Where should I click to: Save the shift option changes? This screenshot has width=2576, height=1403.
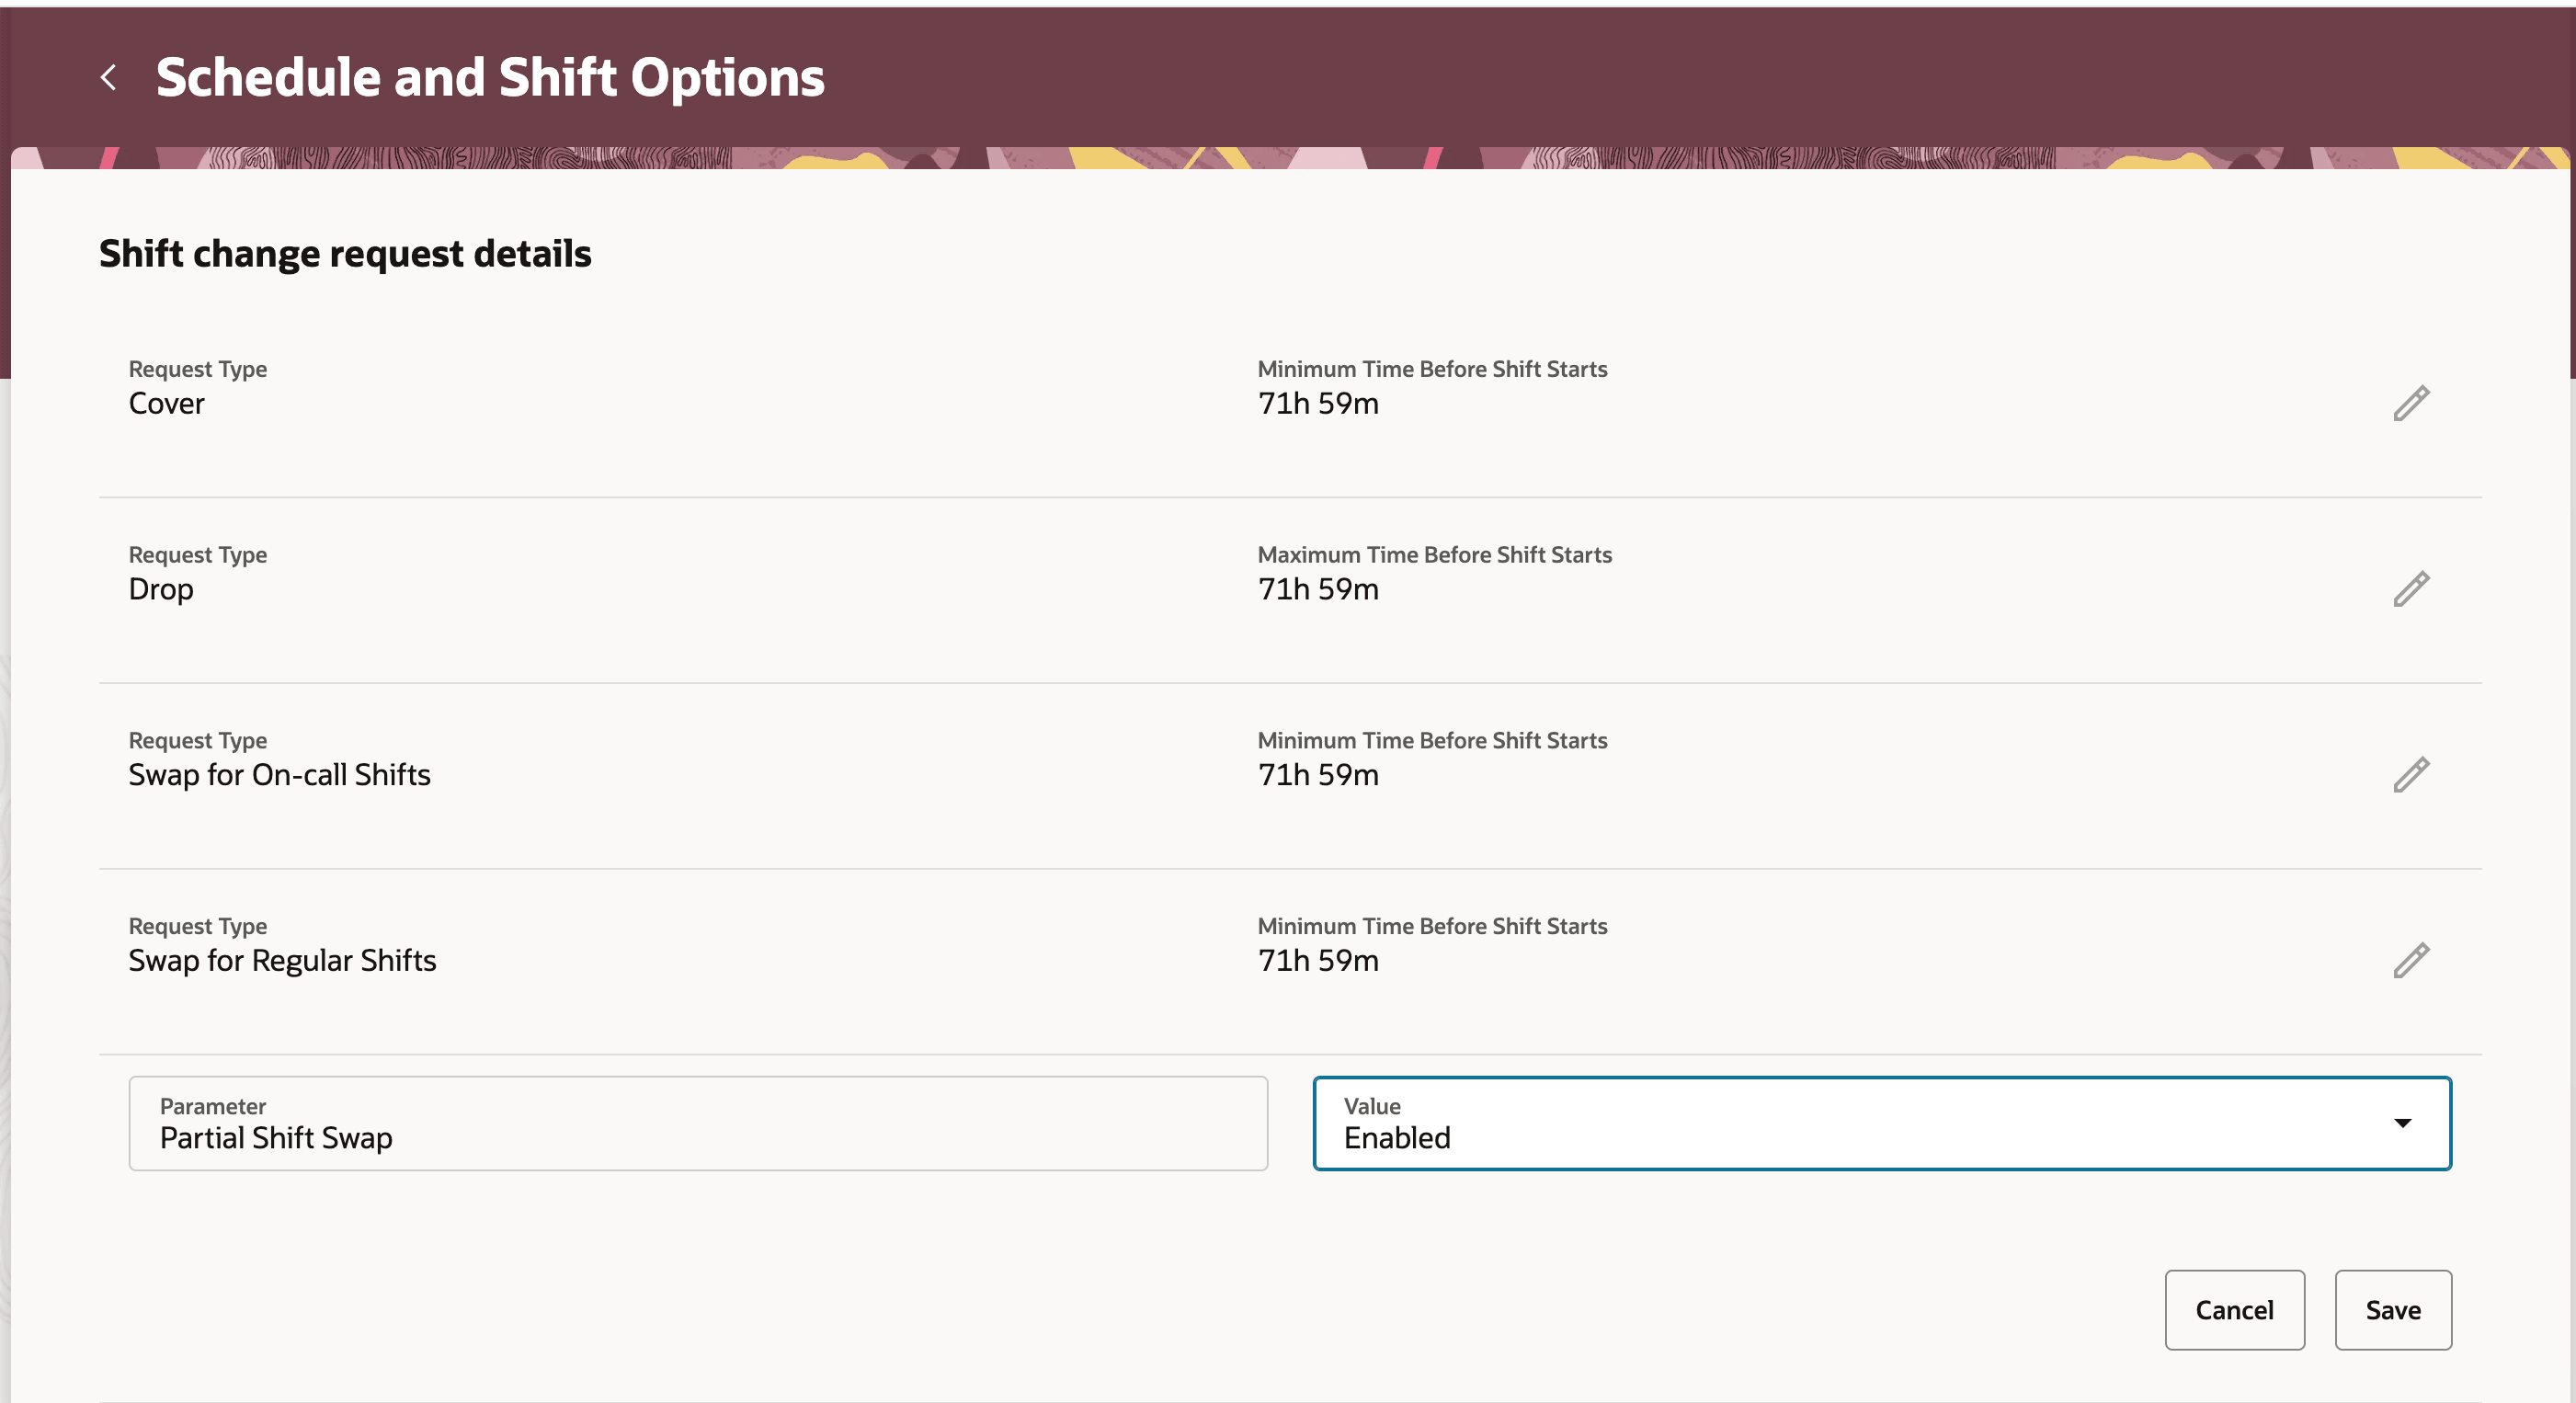2392,1310
